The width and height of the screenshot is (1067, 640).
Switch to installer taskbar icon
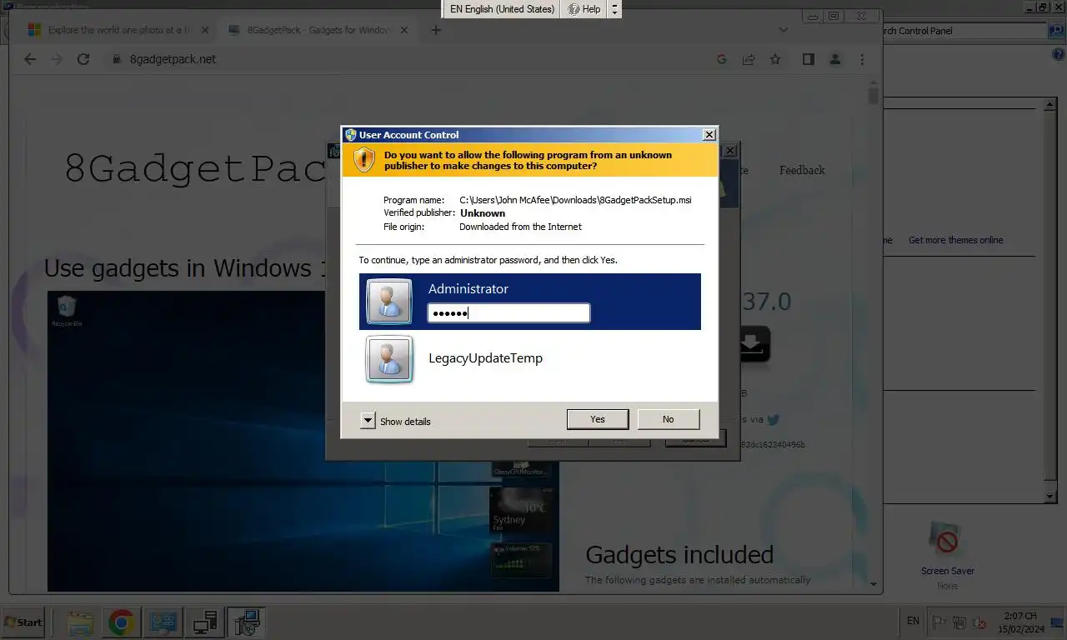click(247, 622)
